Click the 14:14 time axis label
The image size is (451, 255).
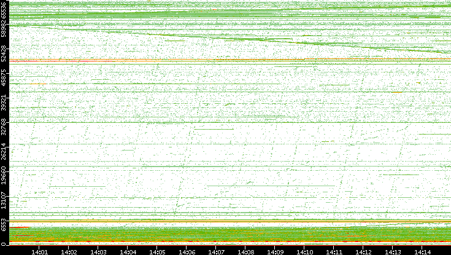(422, 252)
